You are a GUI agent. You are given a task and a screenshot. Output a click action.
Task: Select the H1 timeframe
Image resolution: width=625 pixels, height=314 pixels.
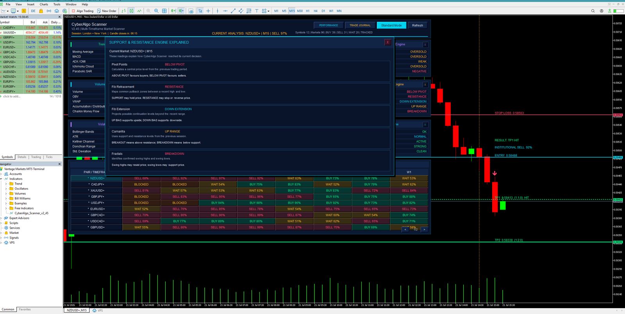(x=308, y=11)
